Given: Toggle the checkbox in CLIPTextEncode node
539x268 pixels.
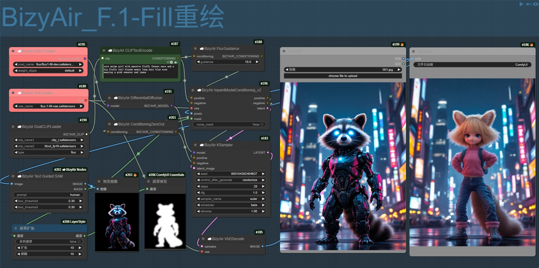Looking at the screenshot, I should tap(172, 62).
